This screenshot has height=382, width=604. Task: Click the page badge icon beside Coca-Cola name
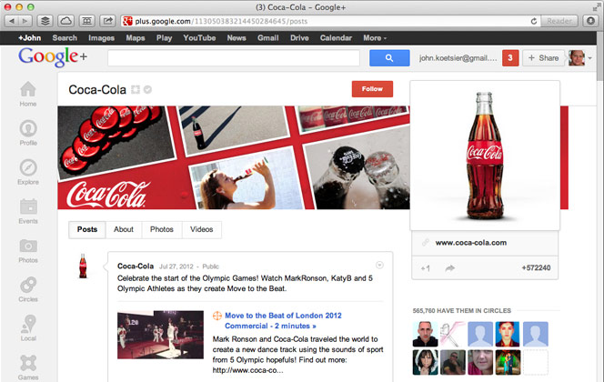click(x=136, y=90)
